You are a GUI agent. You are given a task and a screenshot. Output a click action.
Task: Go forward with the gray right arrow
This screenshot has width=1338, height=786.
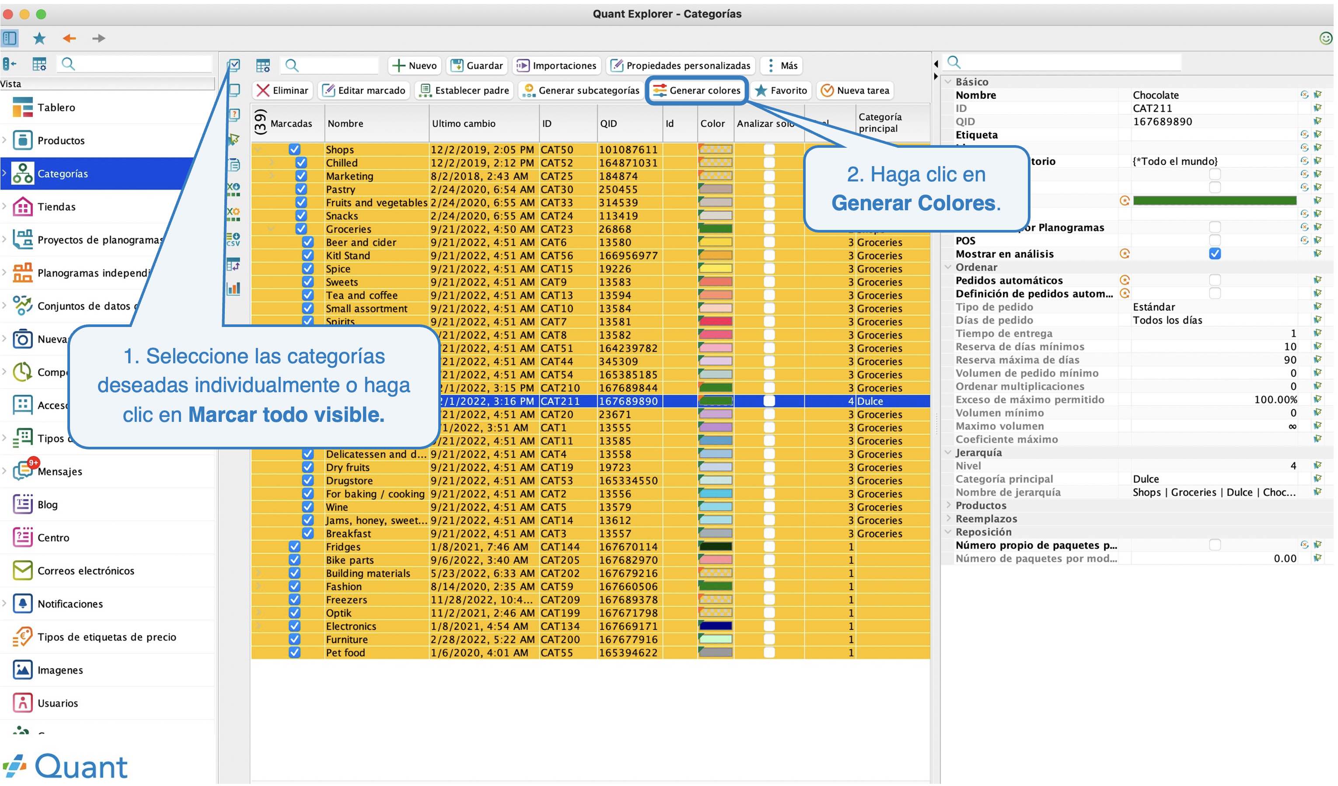click(x=99, y=38)
